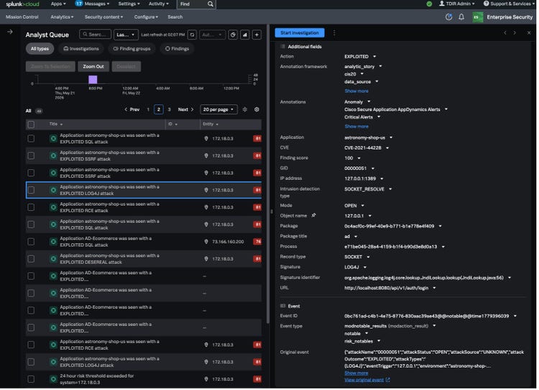
Task: Click status icon of 24 hour risk threshold row
Action: coord(54,380)
